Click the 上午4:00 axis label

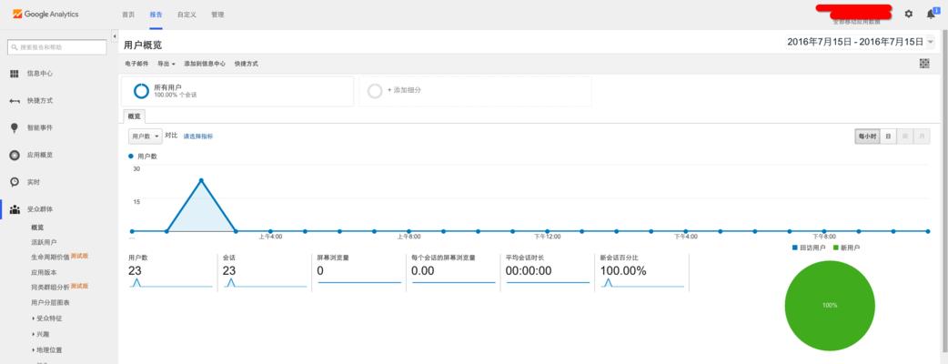270,237
